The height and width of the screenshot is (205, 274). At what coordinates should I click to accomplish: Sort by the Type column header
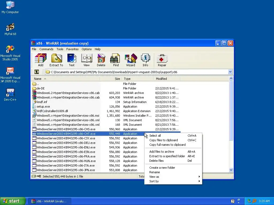click(137, 79)
